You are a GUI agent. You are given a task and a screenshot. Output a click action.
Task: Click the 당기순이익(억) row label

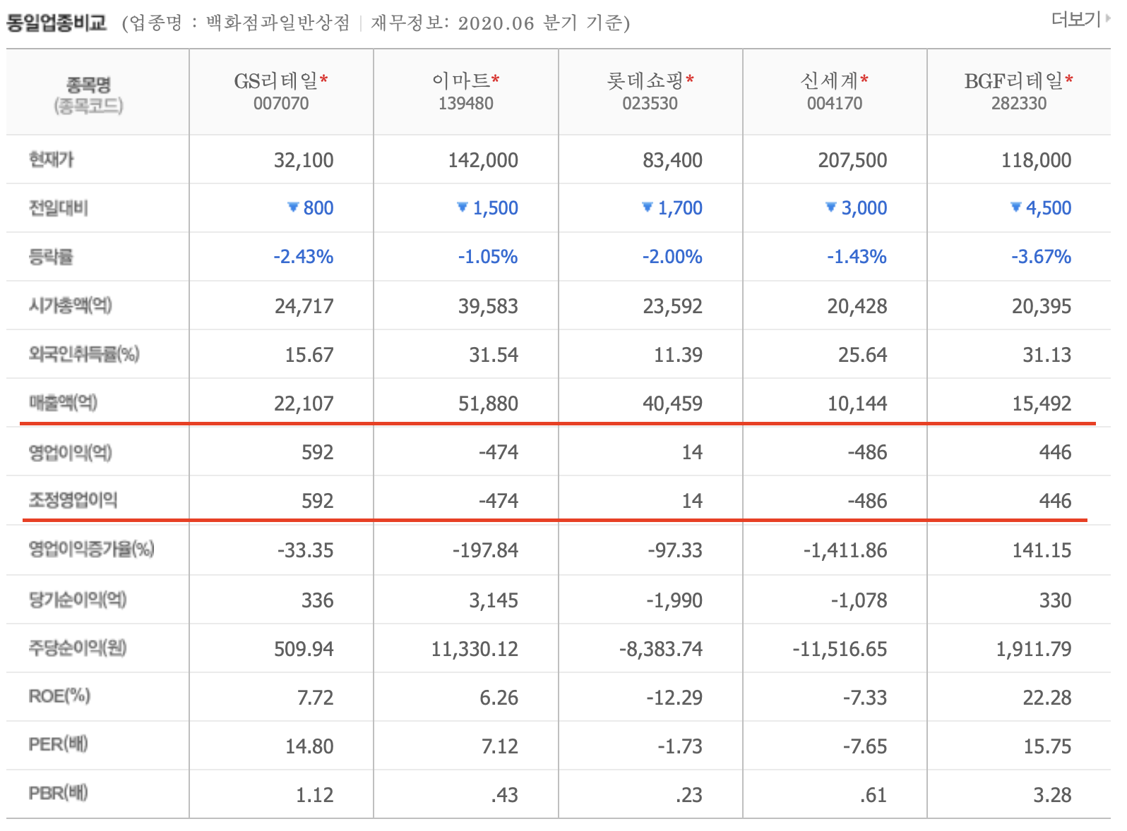coord(78,600)
